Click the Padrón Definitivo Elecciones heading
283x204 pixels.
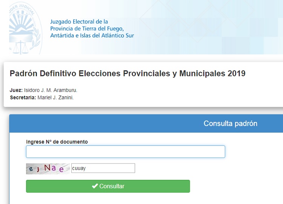click(x=128, y=73)
